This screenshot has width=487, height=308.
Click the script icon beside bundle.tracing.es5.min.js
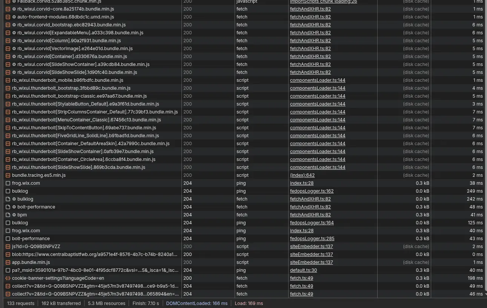[x=8, y=175]
